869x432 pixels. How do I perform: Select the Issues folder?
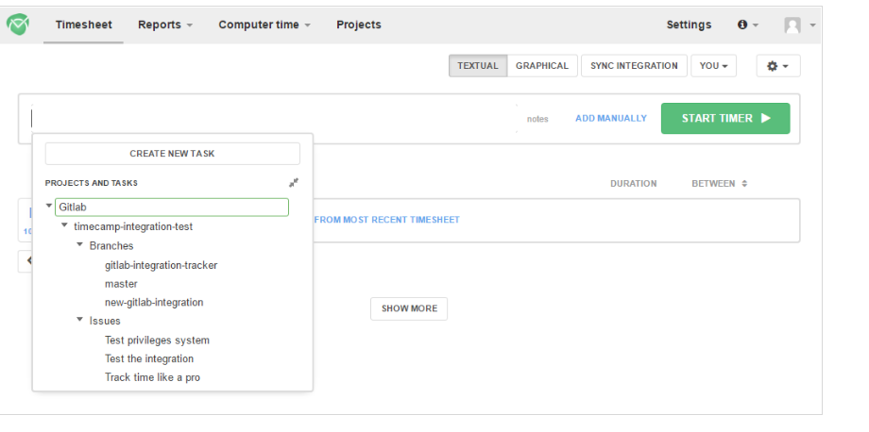pos(105,321)
